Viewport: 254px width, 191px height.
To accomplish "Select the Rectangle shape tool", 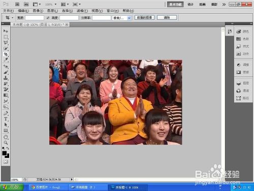I will pyautogui.click(x=6, y=130).
